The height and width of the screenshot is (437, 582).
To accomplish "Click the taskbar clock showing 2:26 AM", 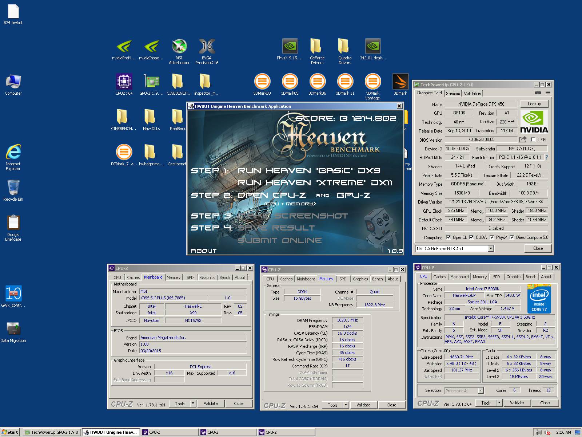I will (563, 432).
